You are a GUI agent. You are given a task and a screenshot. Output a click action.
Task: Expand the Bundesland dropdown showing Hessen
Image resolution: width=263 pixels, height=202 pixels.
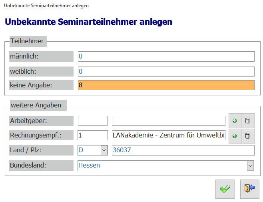tap(250, 165)
